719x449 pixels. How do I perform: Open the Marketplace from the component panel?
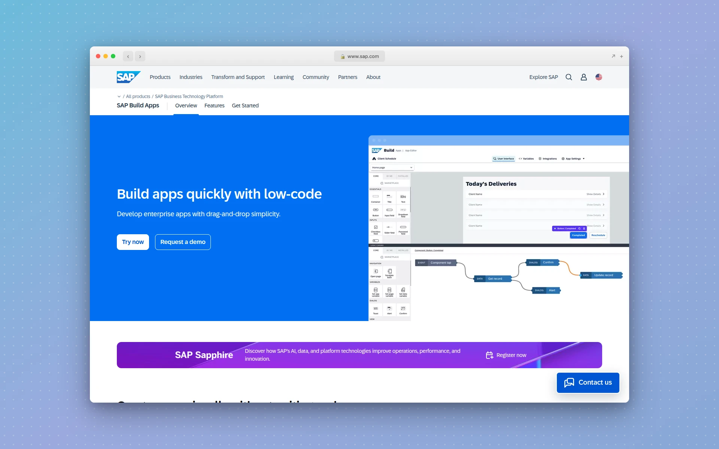click(x=390, y=183)
